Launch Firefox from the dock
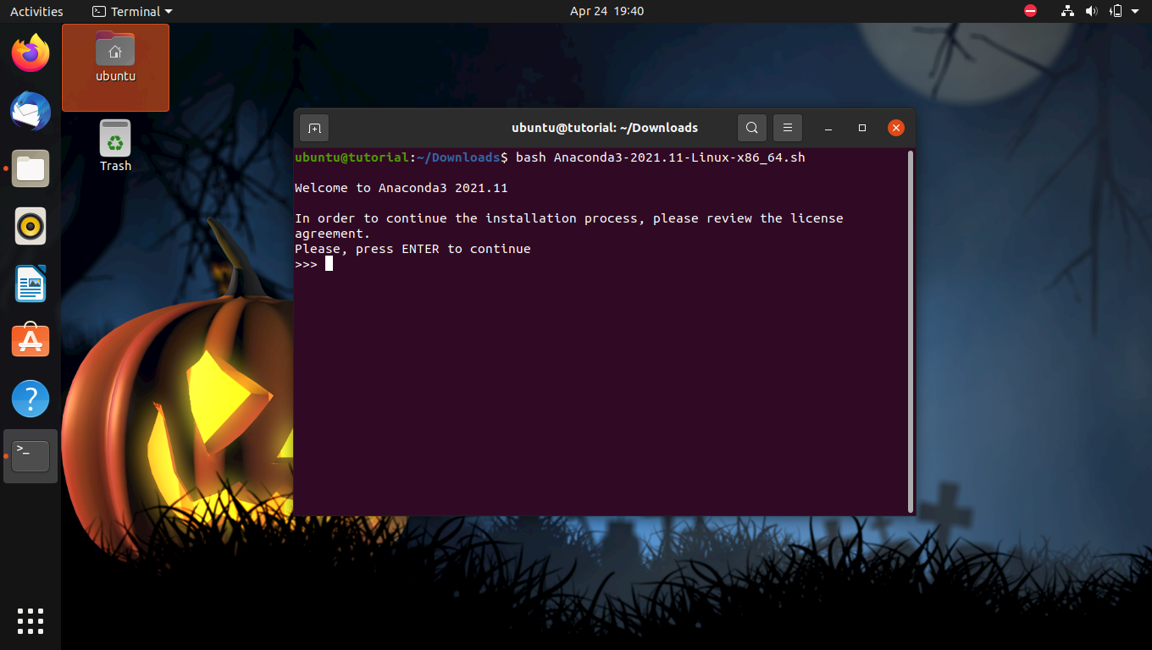Image resolution: width=1152 pixels, height=650 pixels. click(30, 53)
